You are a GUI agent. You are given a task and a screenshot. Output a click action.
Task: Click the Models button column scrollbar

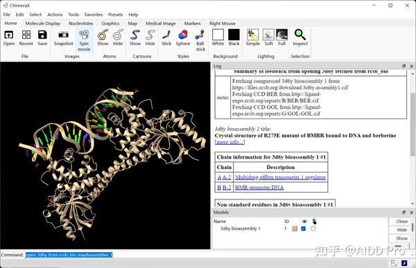pyautogui.click(x=413, y=228)
